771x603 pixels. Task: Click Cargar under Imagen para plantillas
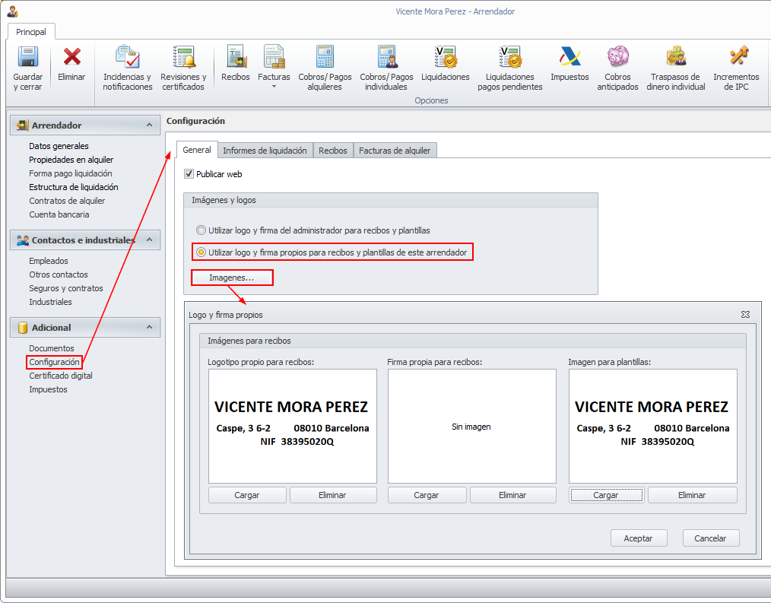(x=606, y=495)
